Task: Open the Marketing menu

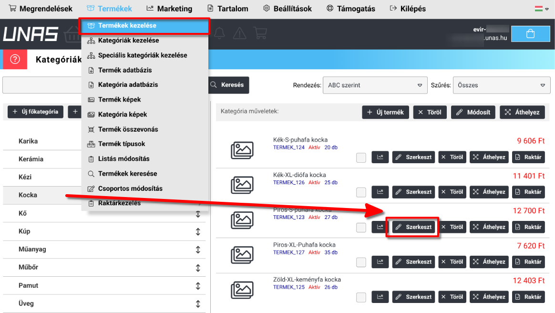Action: coord(170,9)
